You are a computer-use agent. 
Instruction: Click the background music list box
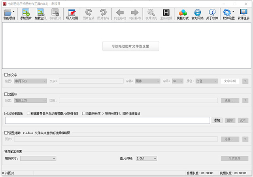coord(108,121)
